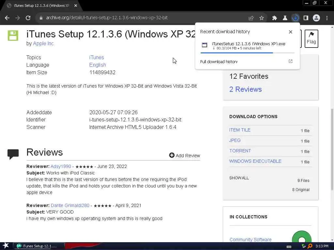This screenshot has width=334, height=250.
Task: Close the iTunes Setup browser tab
Action: click(76, 6)
